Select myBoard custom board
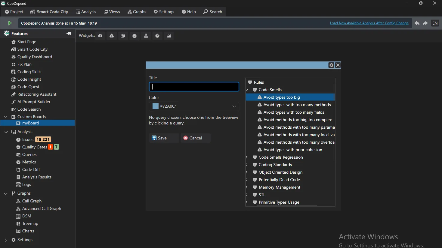This screenshot has width=442, height=248. coord(30,123)
